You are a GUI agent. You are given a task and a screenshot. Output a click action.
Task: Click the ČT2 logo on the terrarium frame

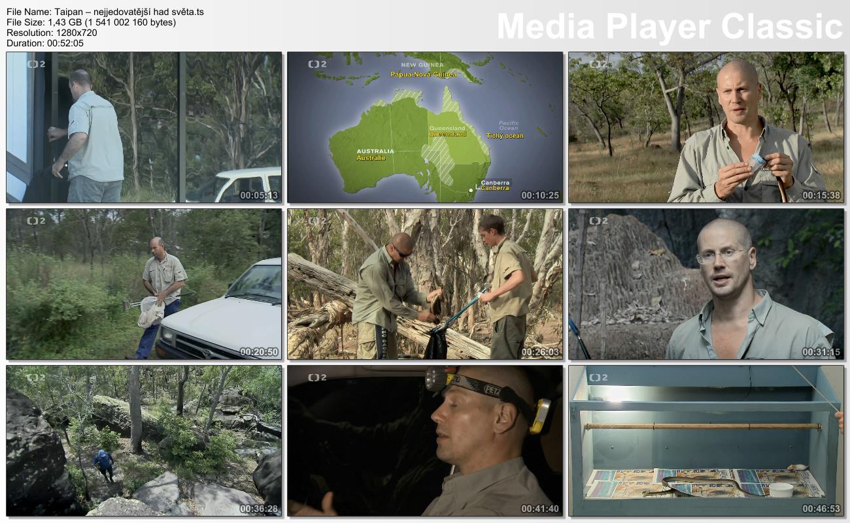[598, 377]
